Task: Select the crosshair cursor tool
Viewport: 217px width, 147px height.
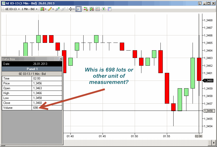Action: pos(70,9)
